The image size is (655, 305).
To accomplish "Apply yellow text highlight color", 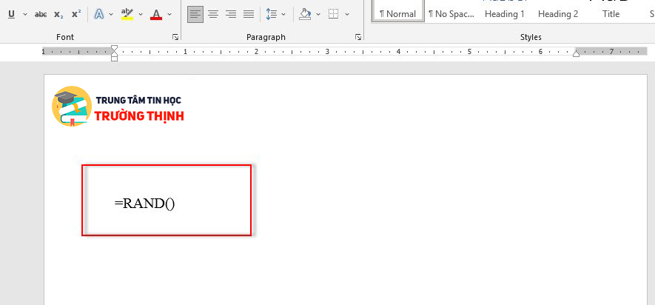I will click(127, 14).
